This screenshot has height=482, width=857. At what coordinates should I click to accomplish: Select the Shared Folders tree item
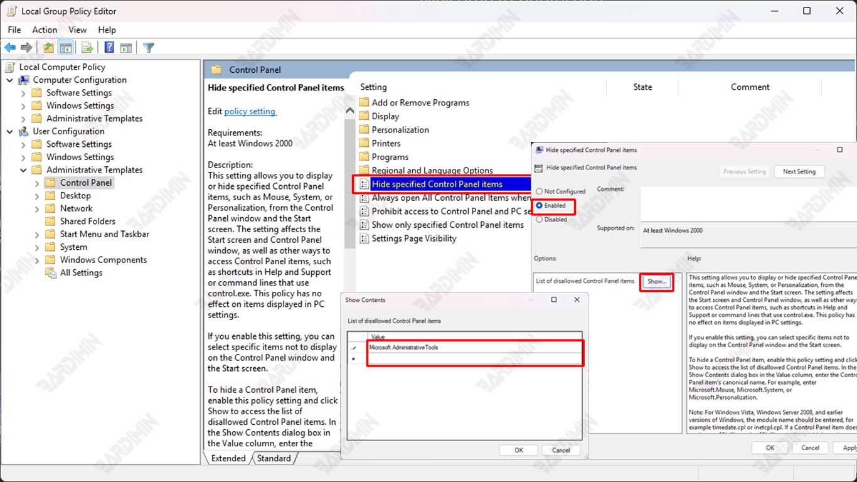88,222
